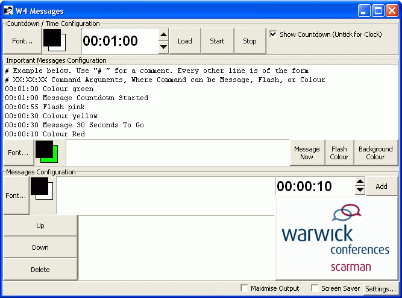Screen dimensions: 402x298
Task: Increase countdown time with the up arrow
Action: pyautogui.click(x=163, y=36)
